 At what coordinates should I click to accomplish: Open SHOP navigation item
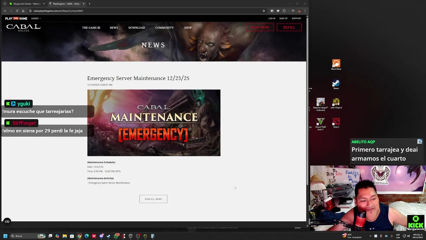pos(188,28)
